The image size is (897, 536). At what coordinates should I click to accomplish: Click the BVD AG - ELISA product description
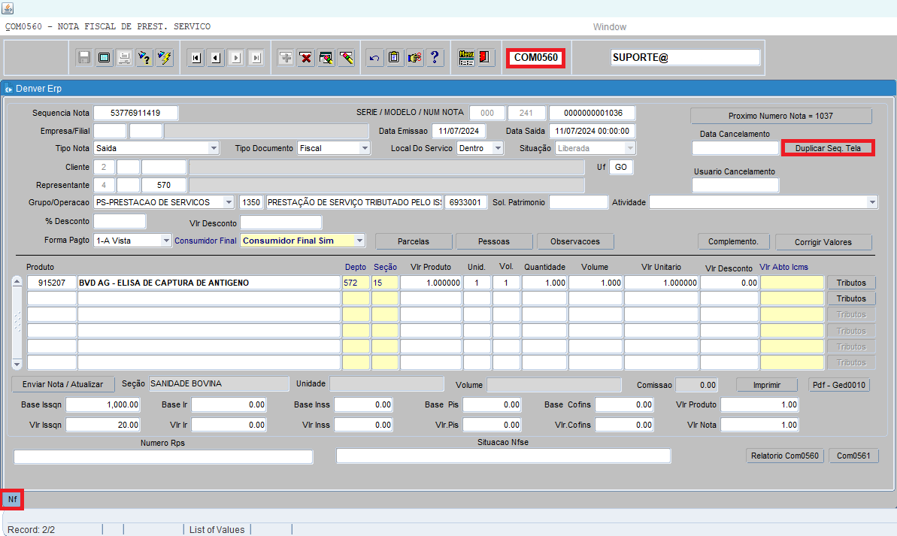tap(209, 283)
